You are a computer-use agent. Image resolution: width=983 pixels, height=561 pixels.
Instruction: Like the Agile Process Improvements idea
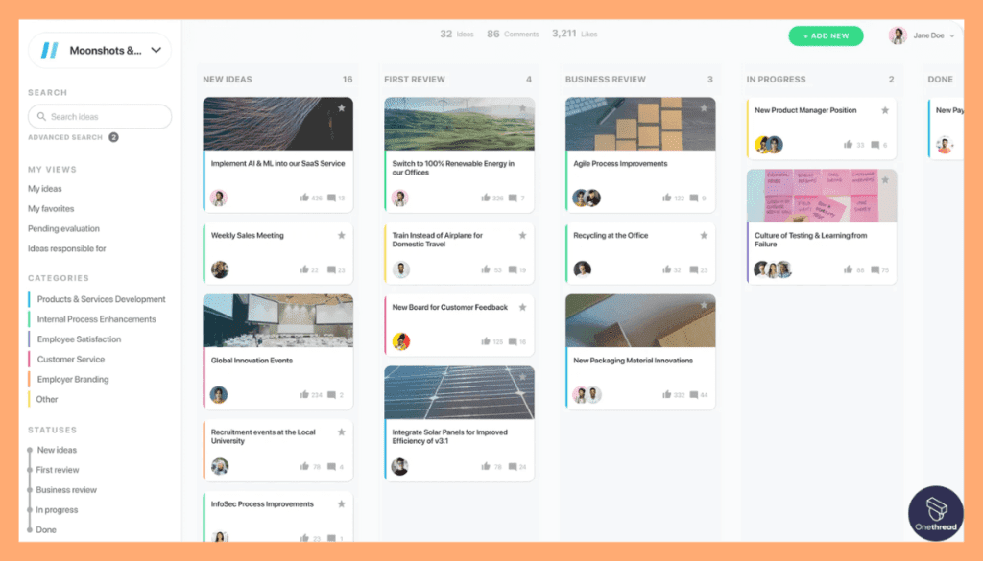[666, 198]
